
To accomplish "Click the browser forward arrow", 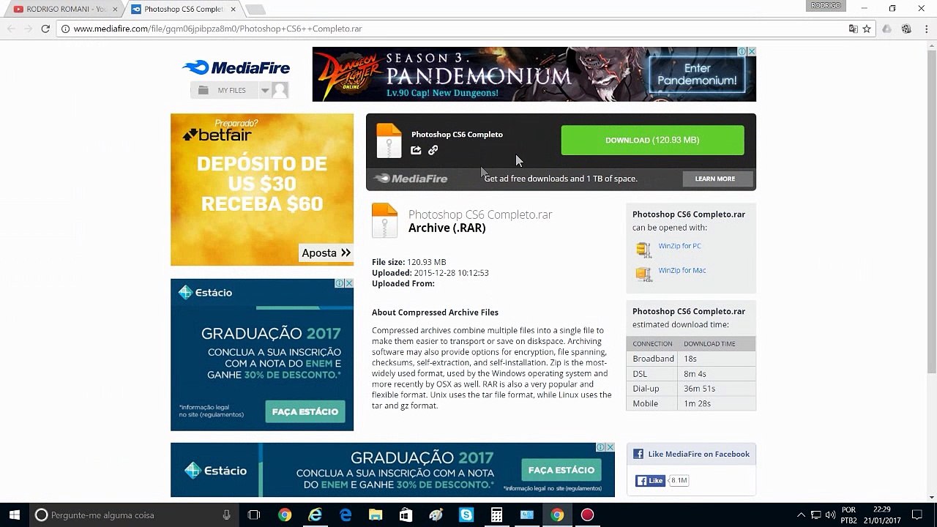I will point(28,29).
